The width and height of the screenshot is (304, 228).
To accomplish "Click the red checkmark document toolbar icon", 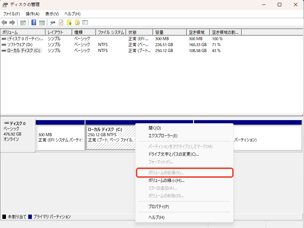I will point(61,23).
